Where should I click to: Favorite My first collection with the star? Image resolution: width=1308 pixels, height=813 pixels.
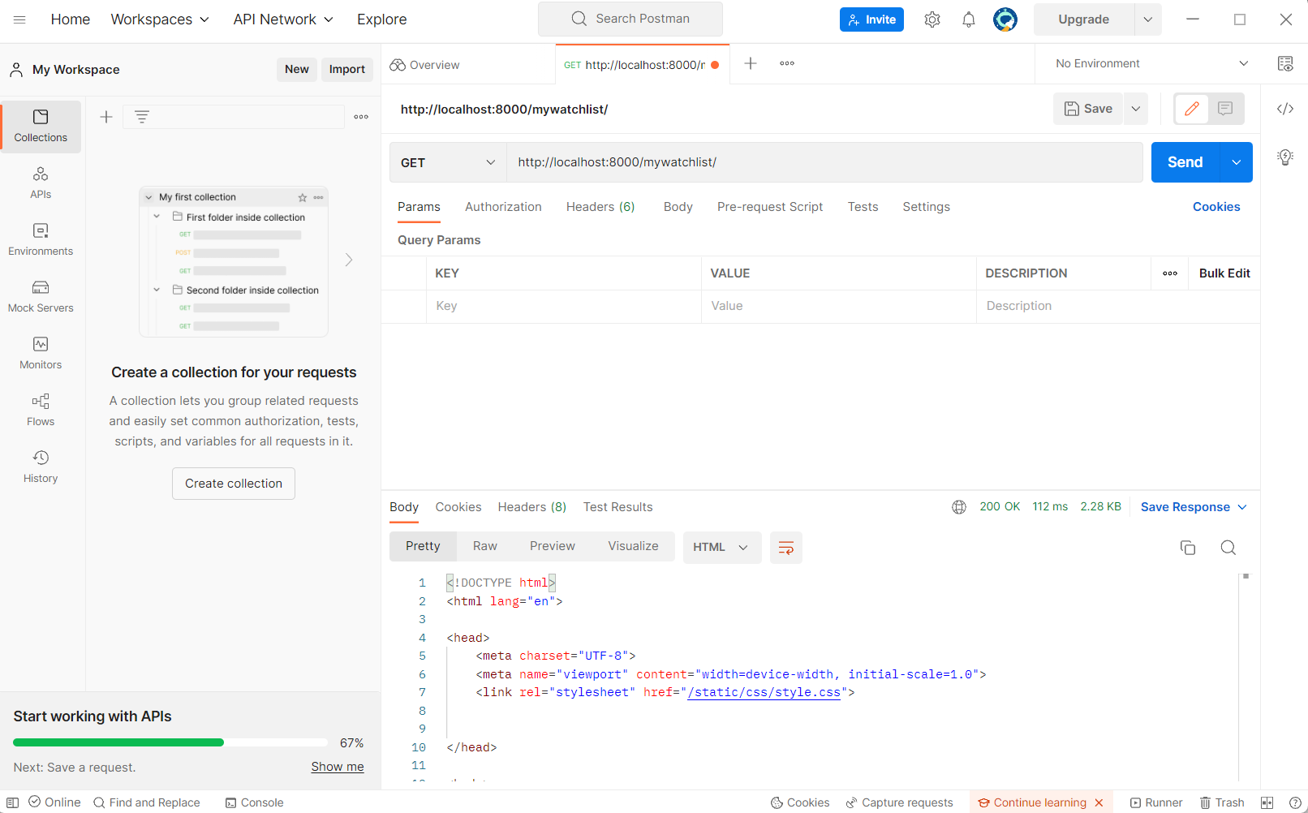pyautogui.click(x=302, y=196)
